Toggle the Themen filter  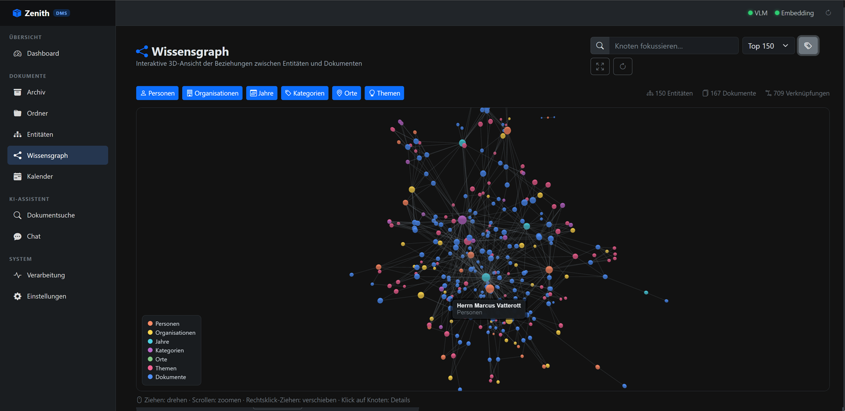click(x=384, y=93)
